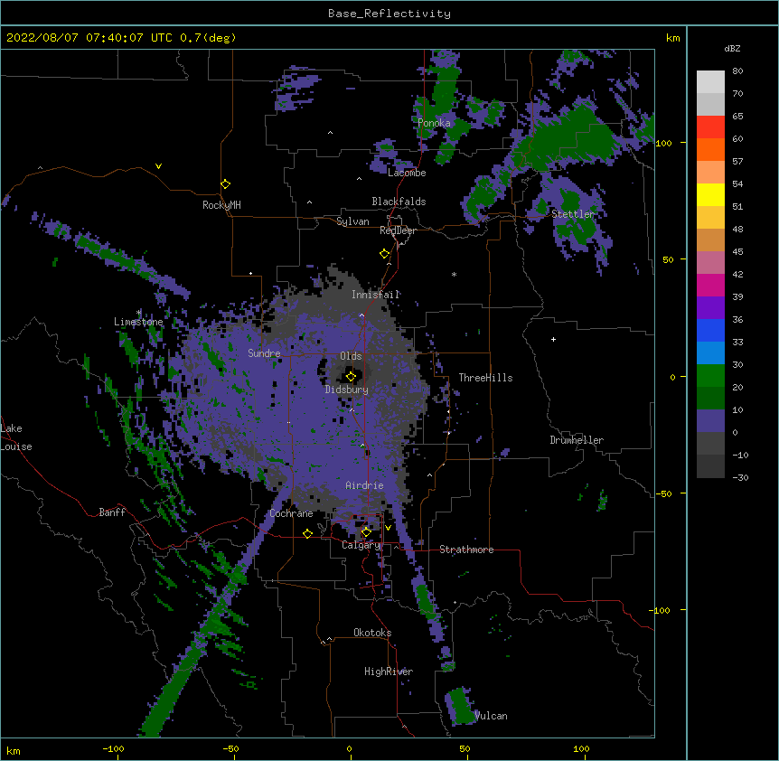Click the Base_Reflectivity title
779x761 pixels.
[x=389, y=14]
